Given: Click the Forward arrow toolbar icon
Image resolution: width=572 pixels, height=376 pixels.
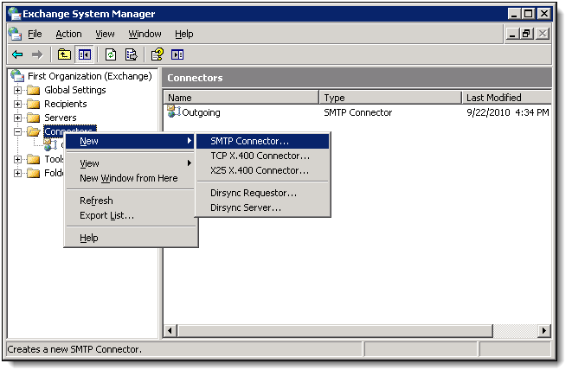Looking at the screenshot, I should (x=37, y=55).
